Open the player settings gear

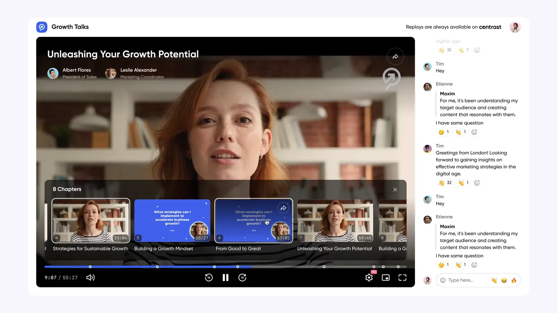click(369, 278)
